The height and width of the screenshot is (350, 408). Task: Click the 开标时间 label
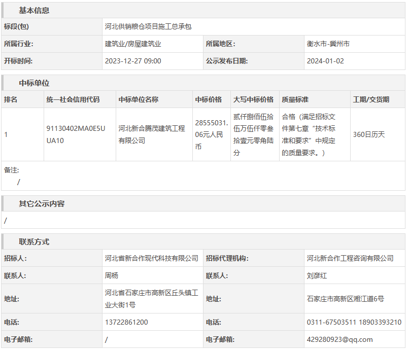point(18,61)
